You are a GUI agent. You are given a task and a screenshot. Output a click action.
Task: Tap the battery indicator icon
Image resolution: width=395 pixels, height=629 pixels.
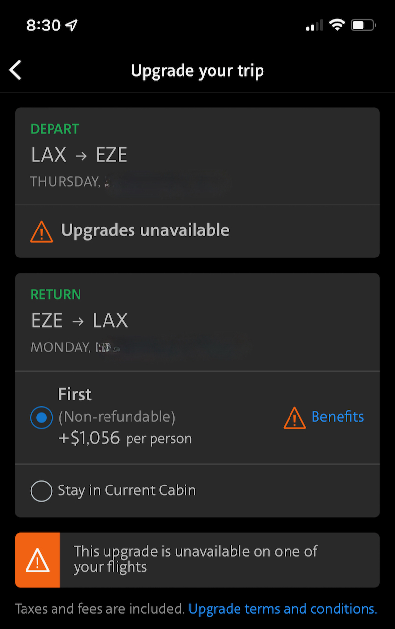(364, 25)
